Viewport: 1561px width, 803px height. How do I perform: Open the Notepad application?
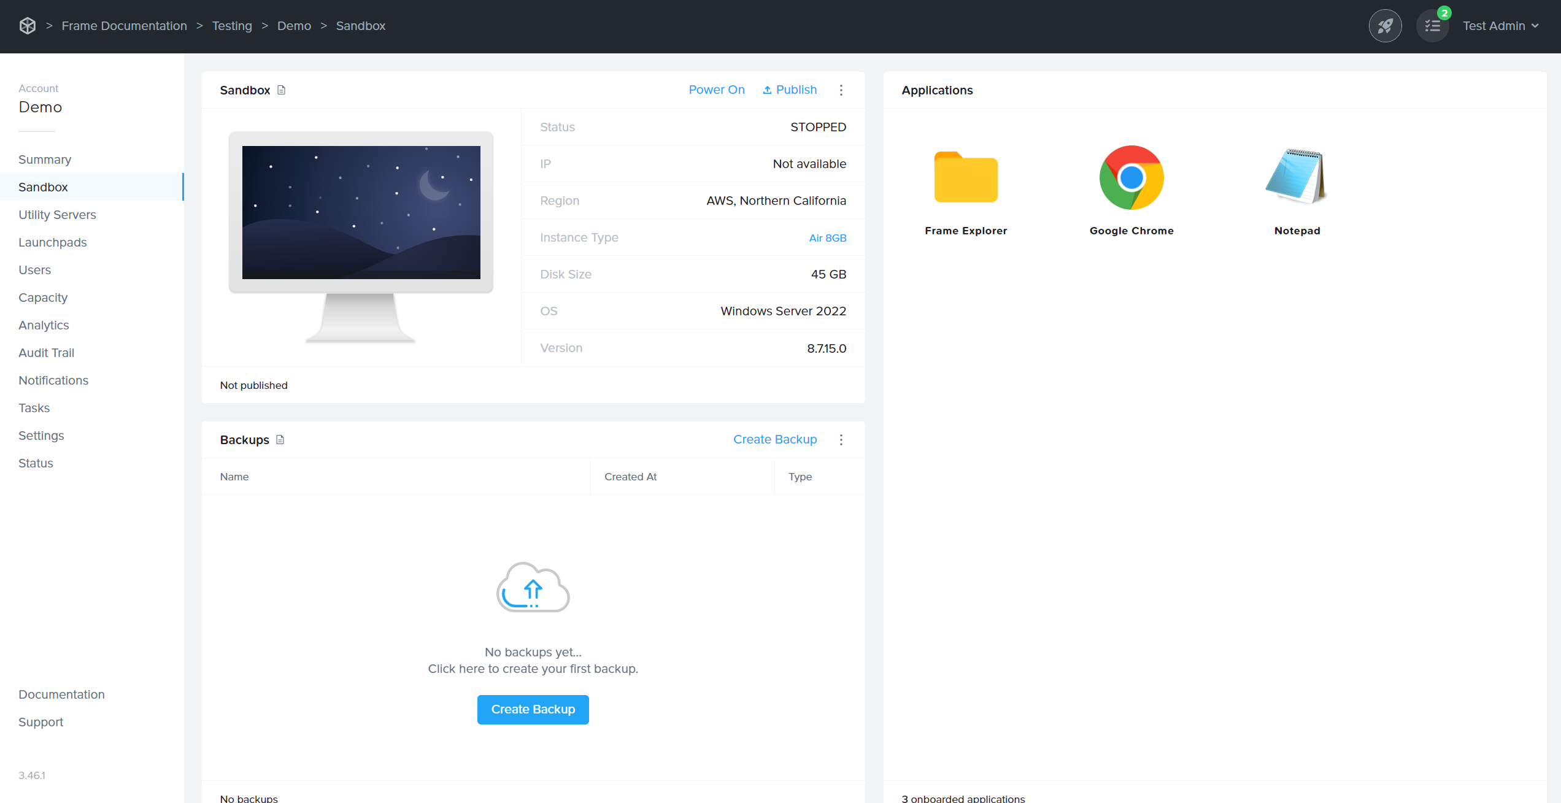click(1297, 178)
